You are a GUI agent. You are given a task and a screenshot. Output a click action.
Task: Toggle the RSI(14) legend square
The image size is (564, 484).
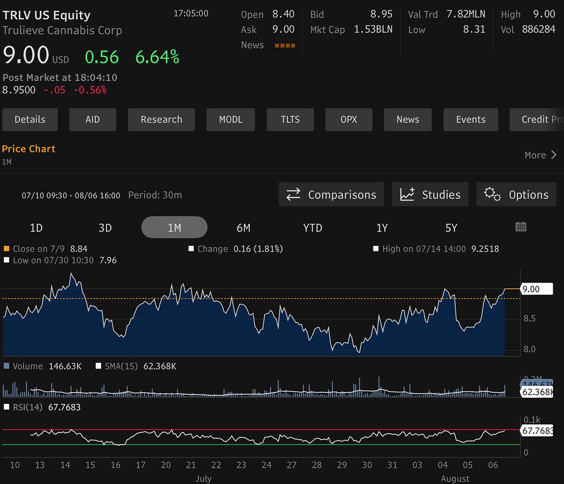[x=6, y=407]
